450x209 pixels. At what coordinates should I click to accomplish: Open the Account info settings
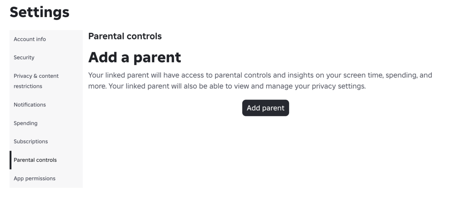pyautogui.click(x=30, y=39)
